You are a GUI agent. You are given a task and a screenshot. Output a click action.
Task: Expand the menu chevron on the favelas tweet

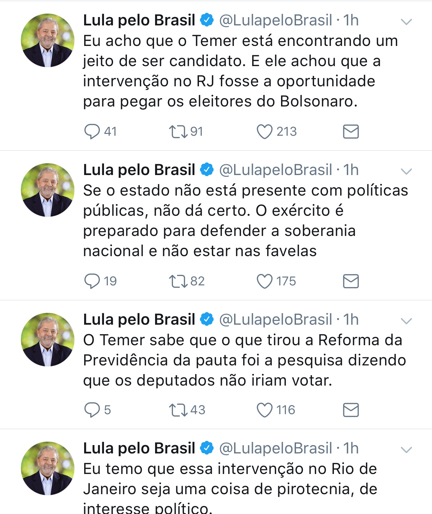(406, 171)
